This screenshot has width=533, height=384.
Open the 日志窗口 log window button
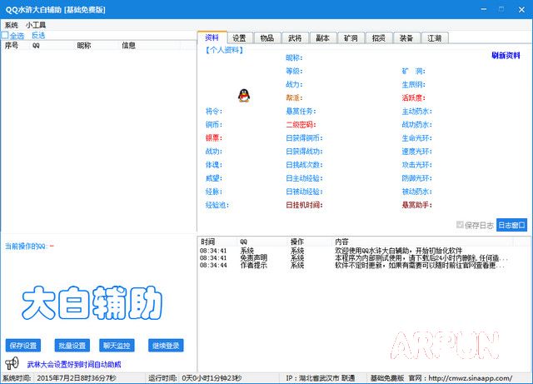511,225
